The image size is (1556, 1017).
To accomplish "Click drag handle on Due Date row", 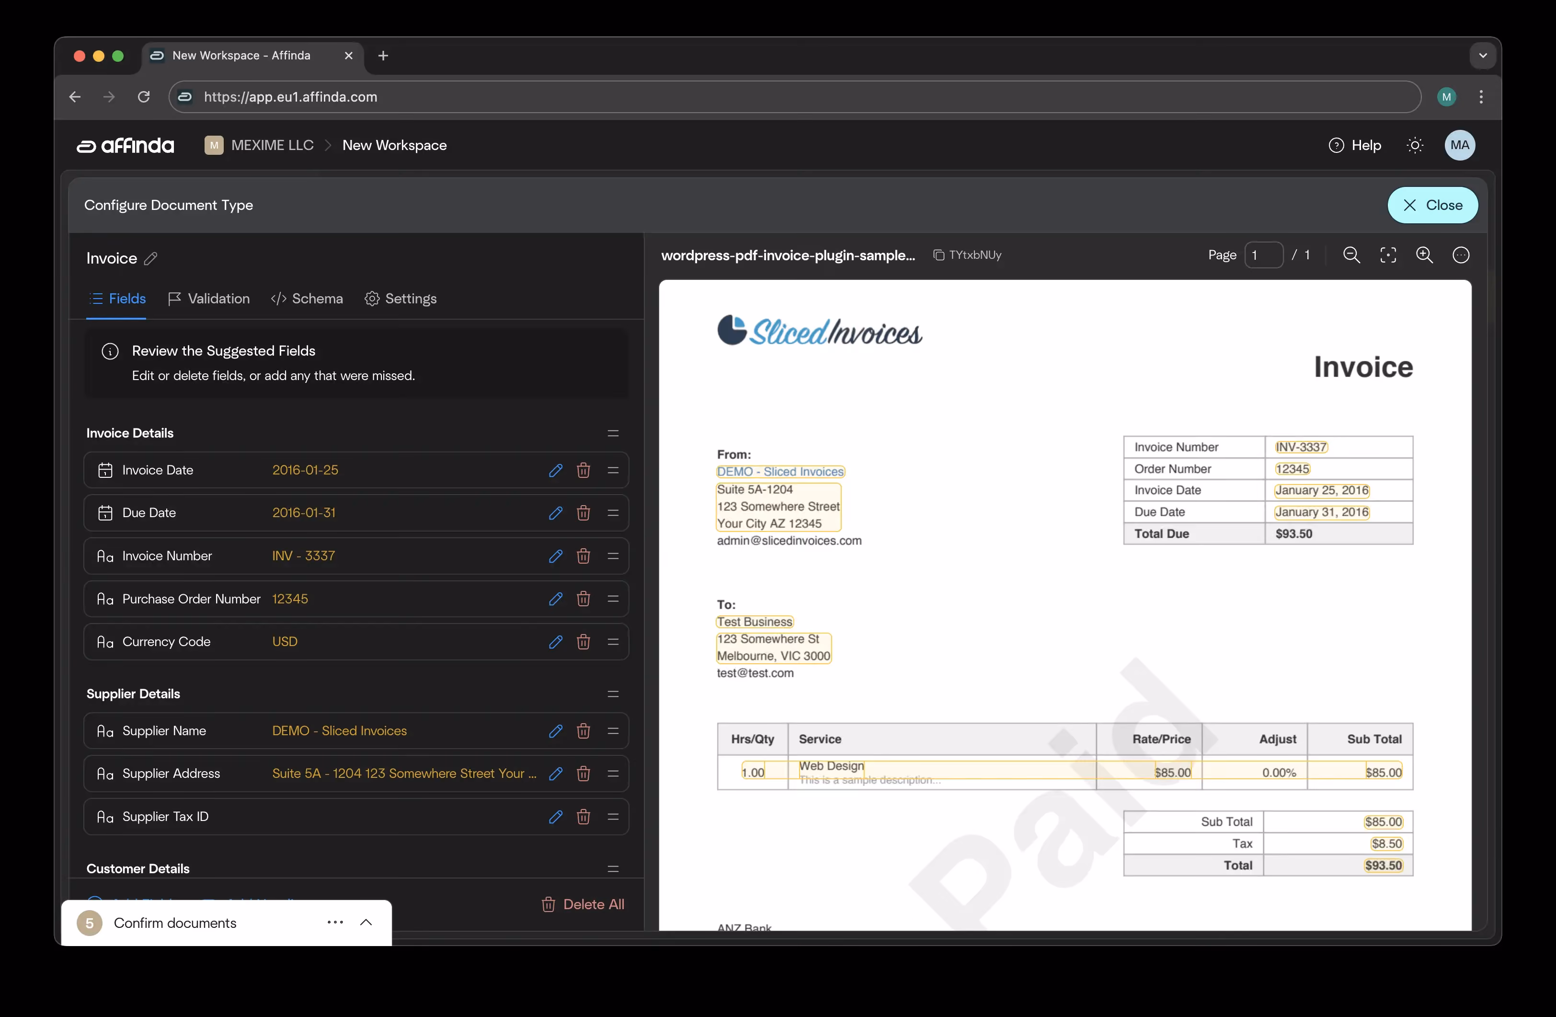I will 613,513.
